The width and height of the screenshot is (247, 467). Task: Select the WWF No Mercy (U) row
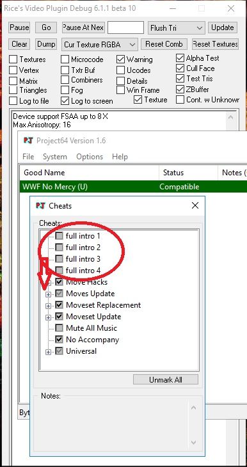coord(133,187)
